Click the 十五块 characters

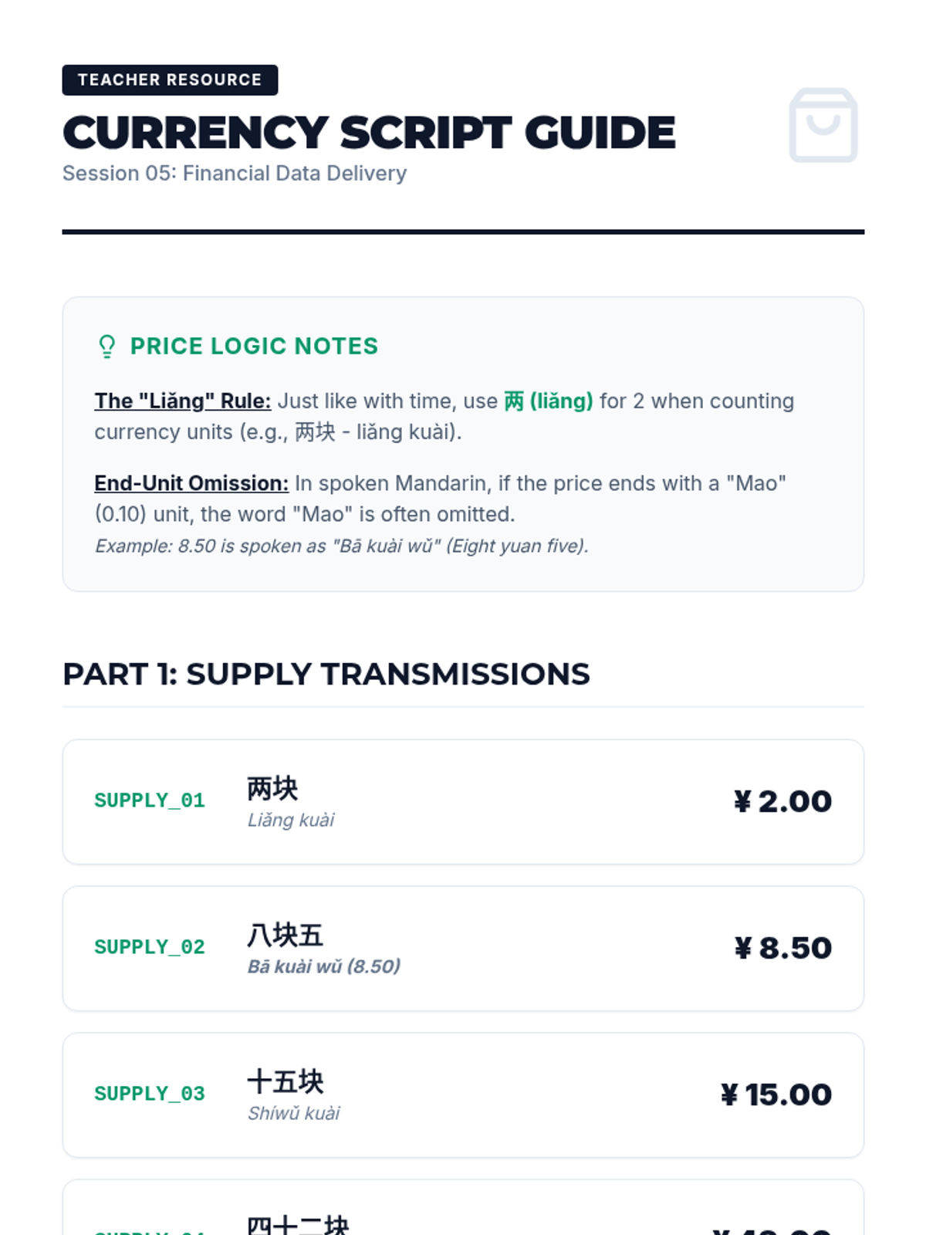286,1081
